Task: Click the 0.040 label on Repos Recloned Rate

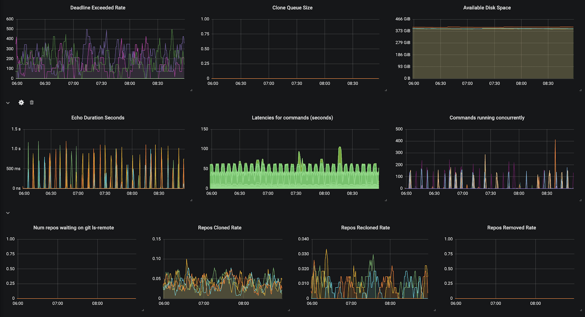Action: tap(303, 239)
